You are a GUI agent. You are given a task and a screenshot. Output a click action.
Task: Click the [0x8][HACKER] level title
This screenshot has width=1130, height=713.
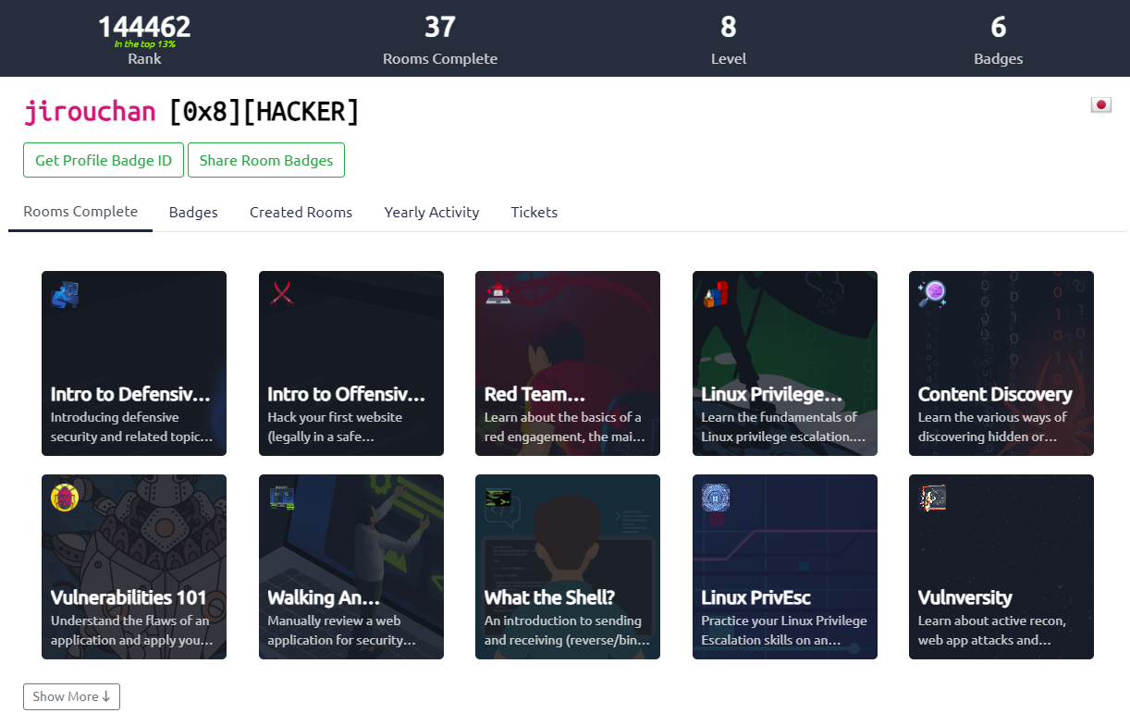(264, 112)
